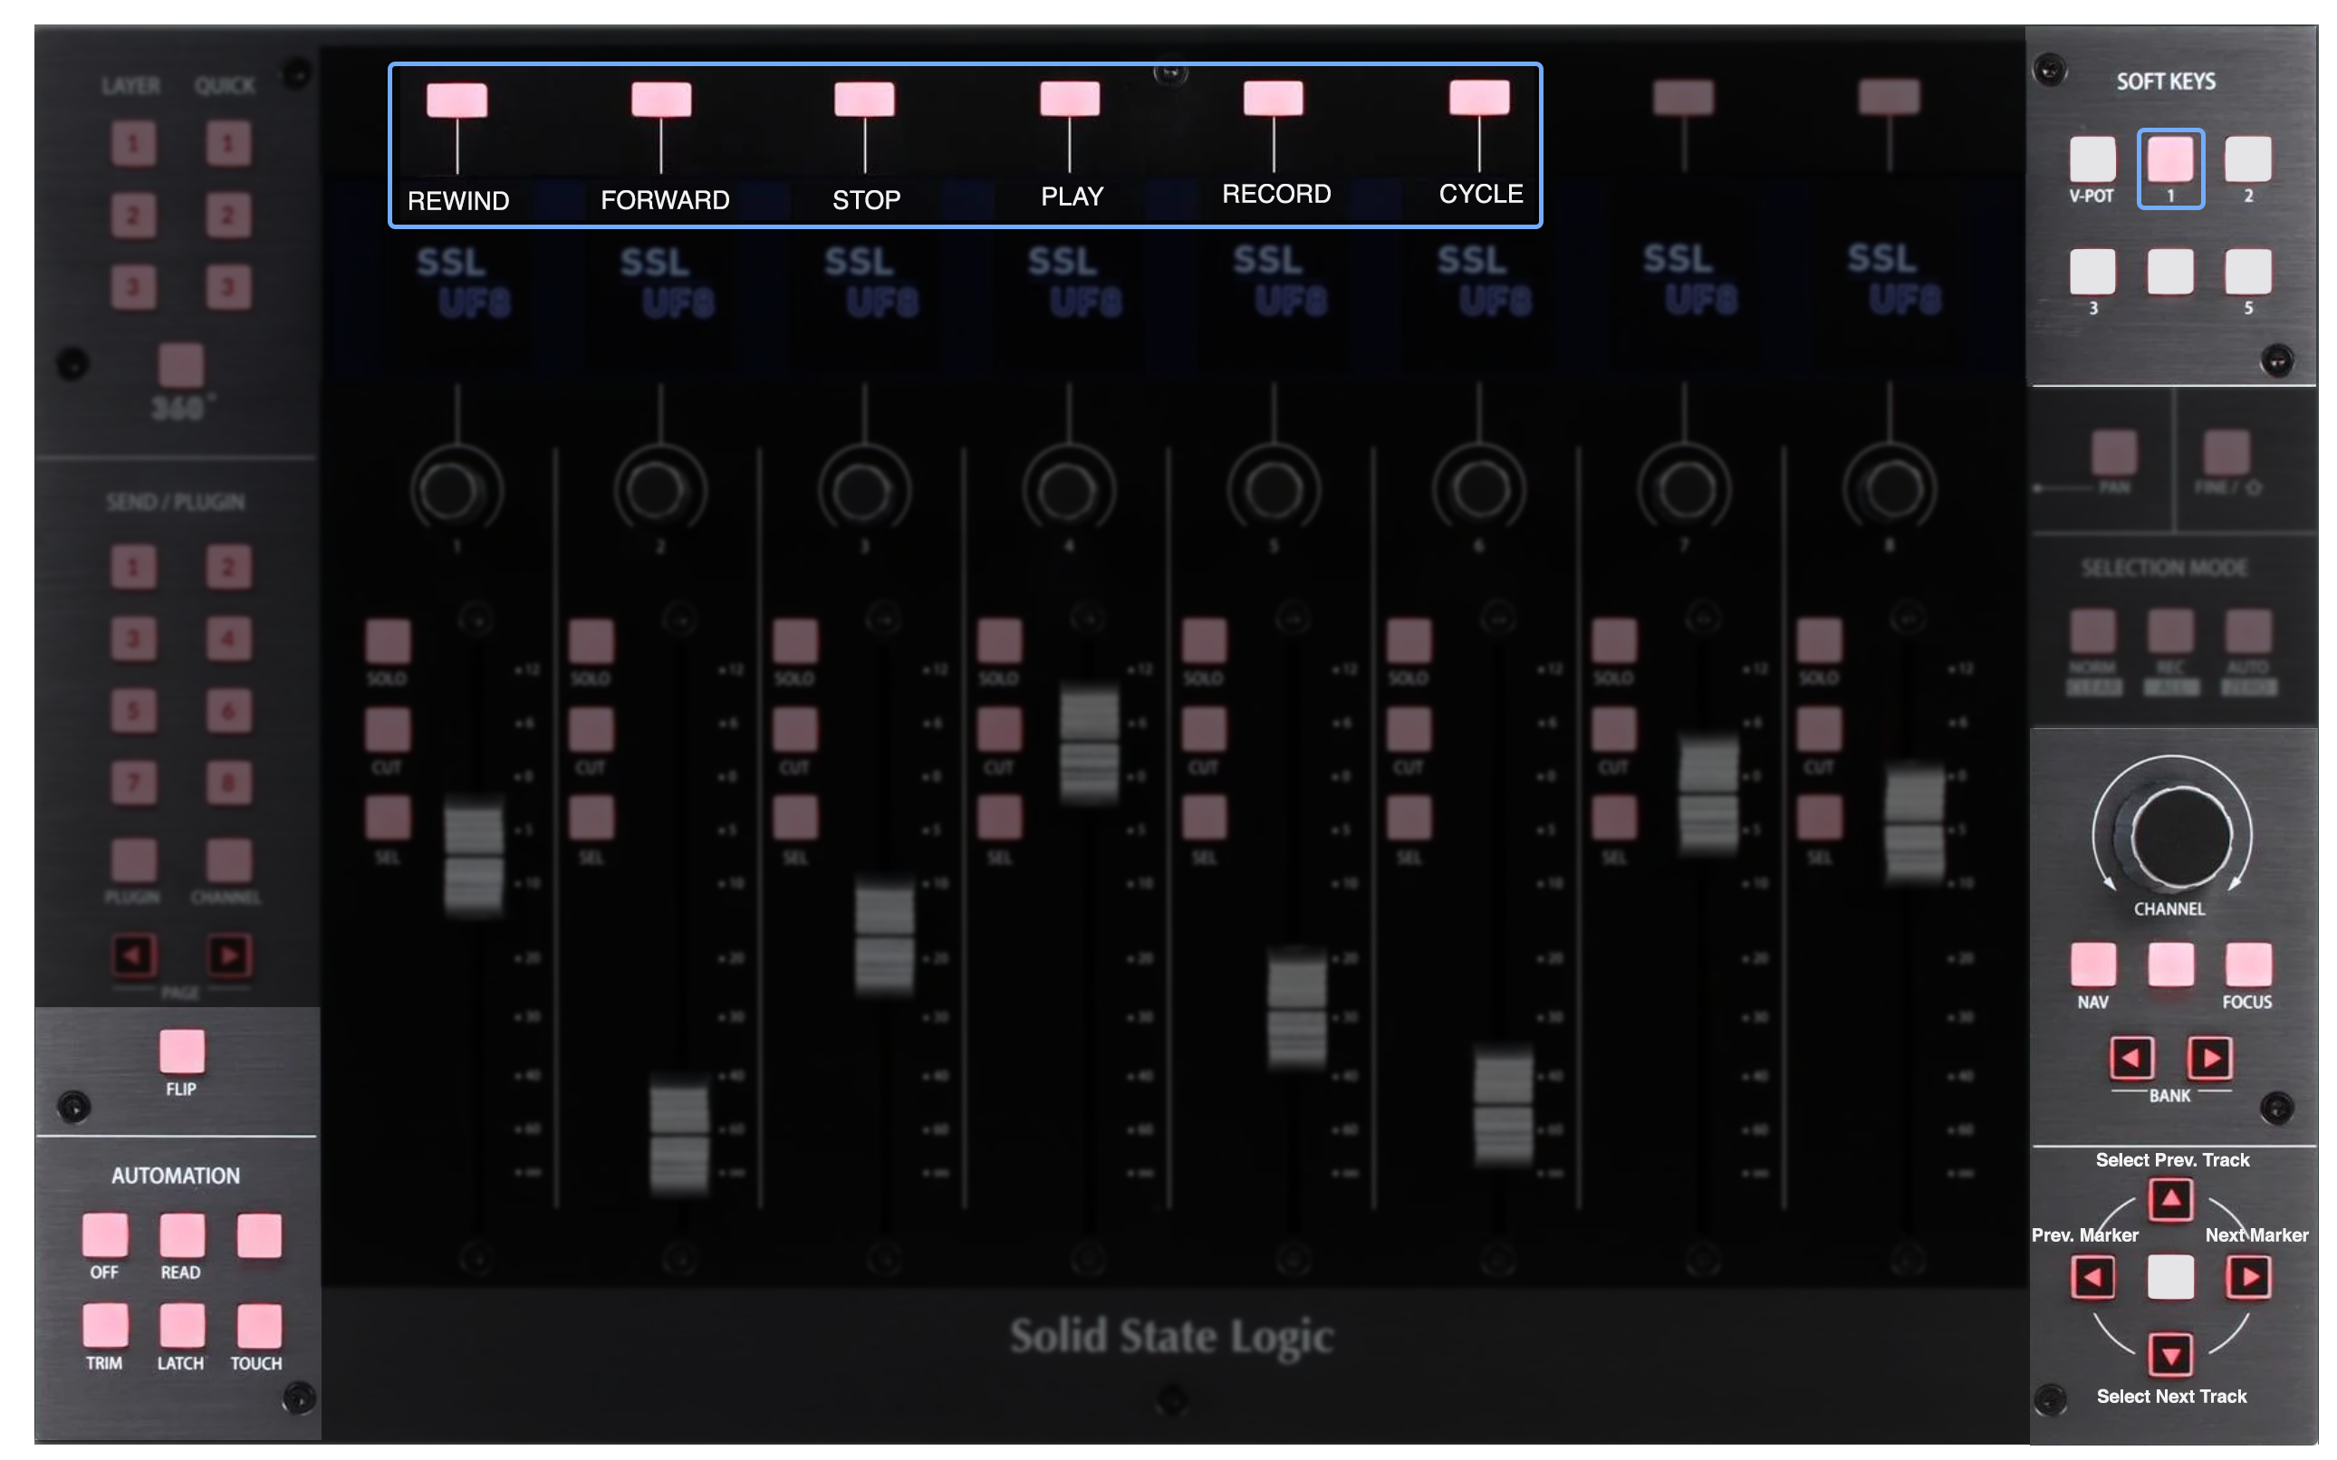Set automation to TOUCH
The height and width of the screenshot is (1460, 2337).
pos(259,1326)
